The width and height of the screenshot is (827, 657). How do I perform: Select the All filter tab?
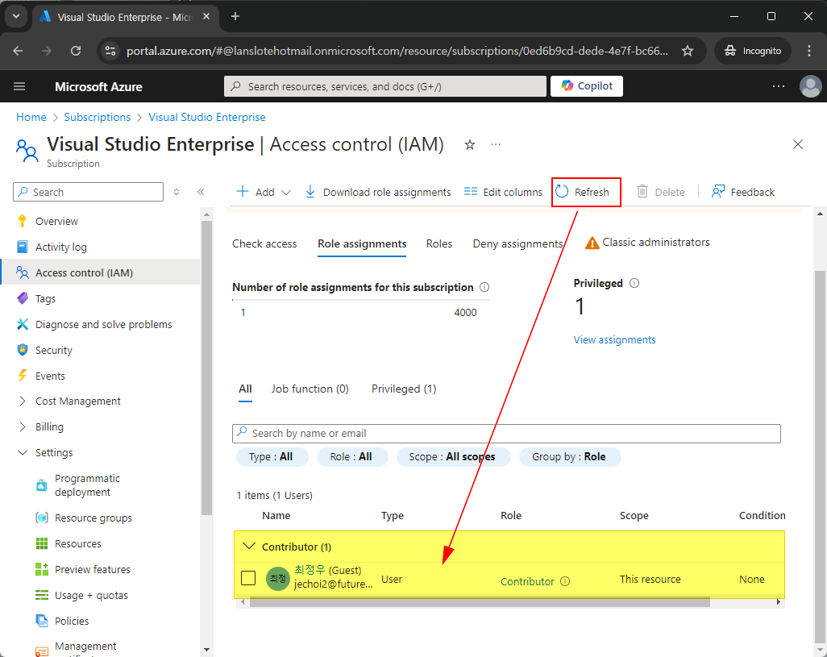point(245,389)
